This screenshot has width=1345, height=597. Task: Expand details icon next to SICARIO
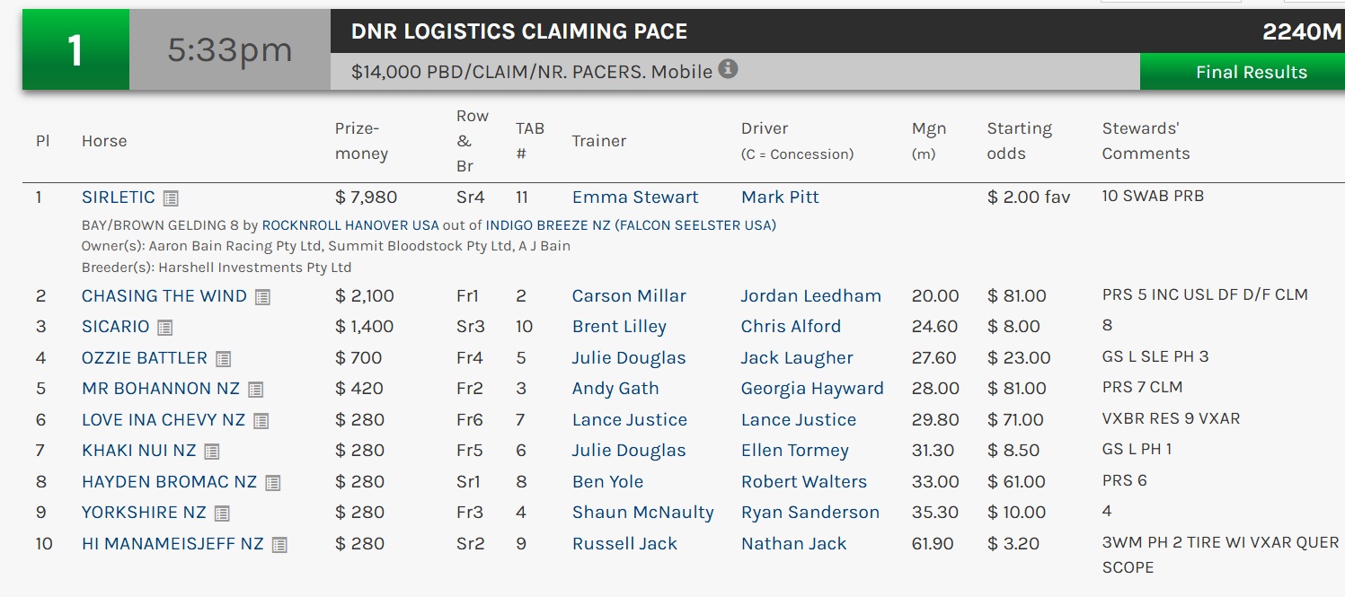165,328
